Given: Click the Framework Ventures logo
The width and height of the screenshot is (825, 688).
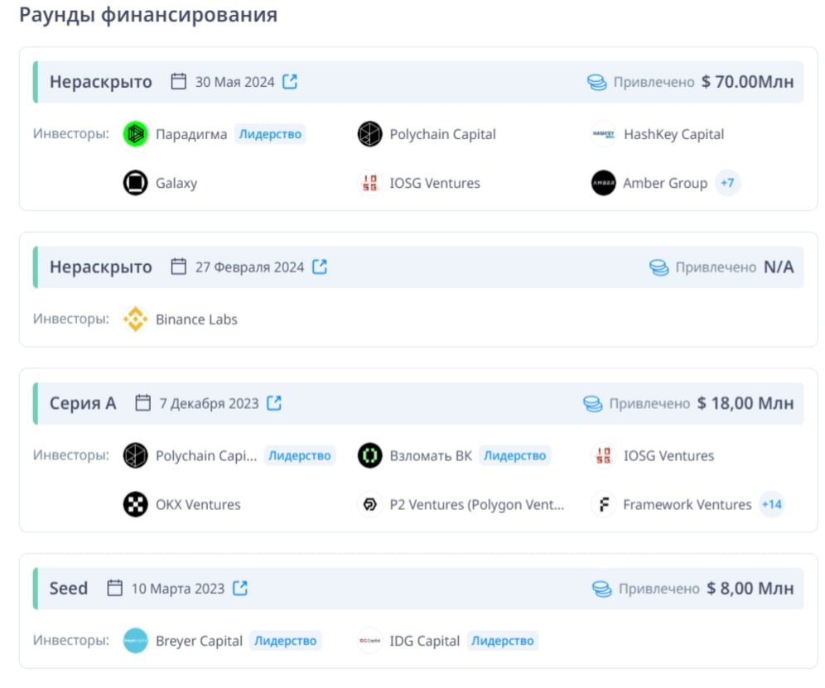Looking at the screenshot, I should (604, 504).
